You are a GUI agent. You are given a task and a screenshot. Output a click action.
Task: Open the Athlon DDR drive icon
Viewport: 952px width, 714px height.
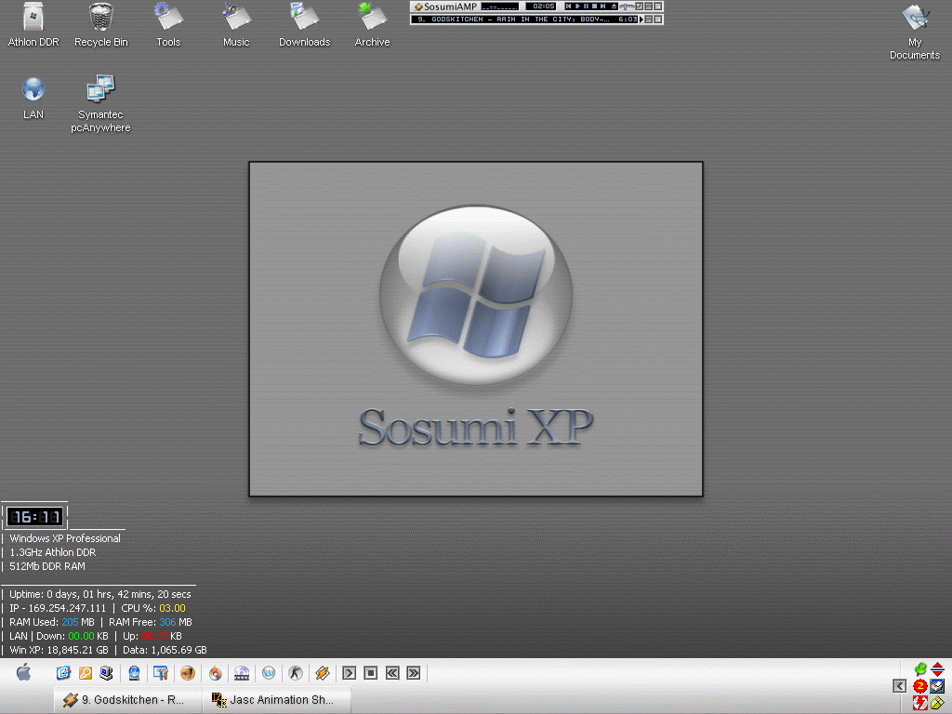tap(33, 17)
